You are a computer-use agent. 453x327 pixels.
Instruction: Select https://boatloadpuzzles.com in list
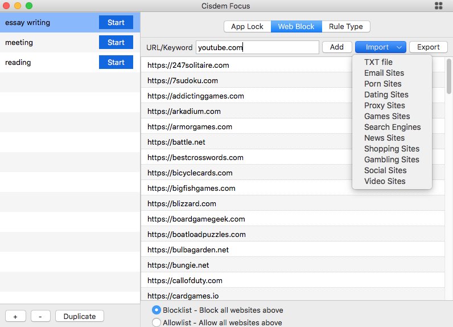(x=293, y=235)
